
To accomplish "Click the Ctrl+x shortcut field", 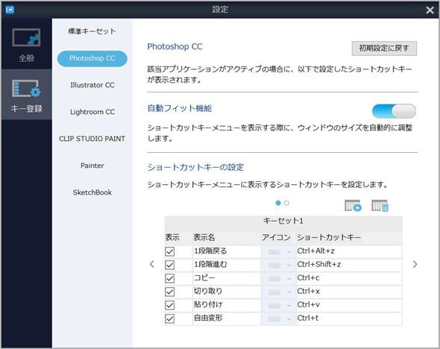I will (x=349, y=292).
